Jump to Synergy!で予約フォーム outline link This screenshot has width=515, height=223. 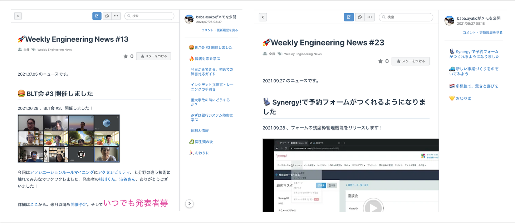(475, 54)
